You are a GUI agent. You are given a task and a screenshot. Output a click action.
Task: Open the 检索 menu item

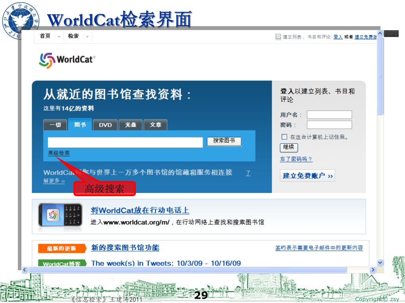coord(73,36)
